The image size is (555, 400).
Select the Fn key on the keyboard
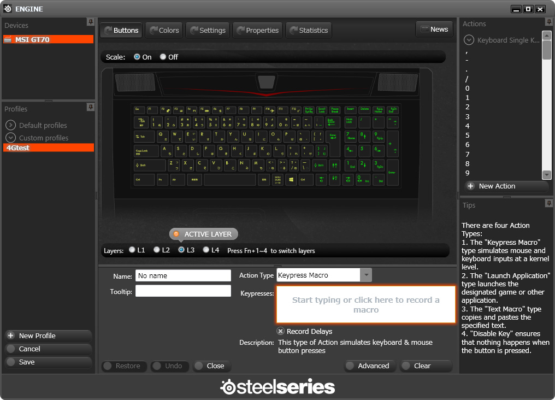(x=162, y=179)
